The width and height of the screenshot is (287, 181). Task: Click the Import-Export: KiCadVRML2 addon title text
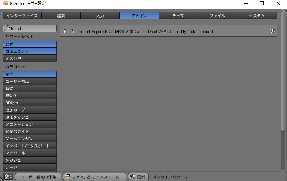coord(146,32)
